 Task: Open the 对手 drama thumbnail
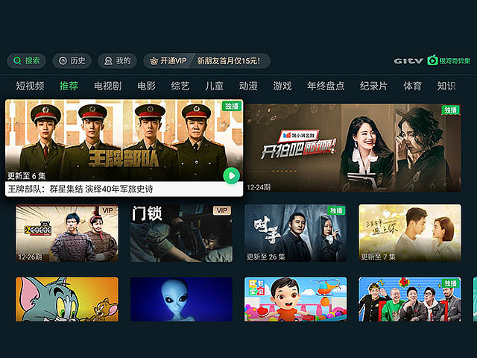[295, 233]
